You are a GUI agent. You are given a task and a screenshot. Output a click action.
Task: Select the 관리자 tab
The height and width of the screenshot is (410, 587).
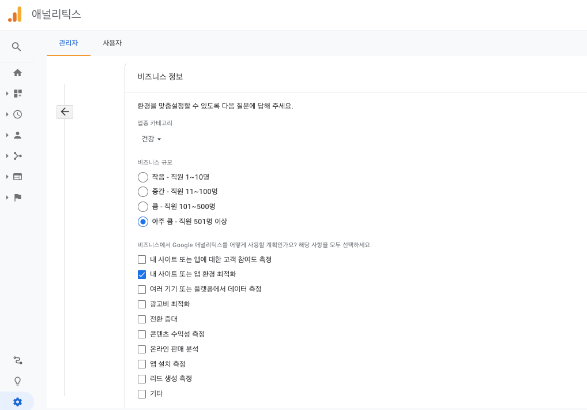(69, 43)
